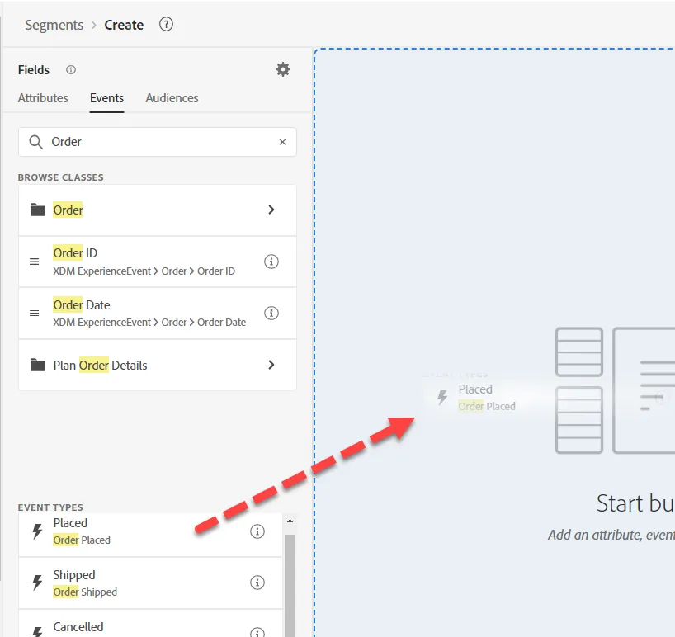Click the Order class folder label
This screenshot has width=675, height=637.
pyautogui.click(x=68, y=210)
